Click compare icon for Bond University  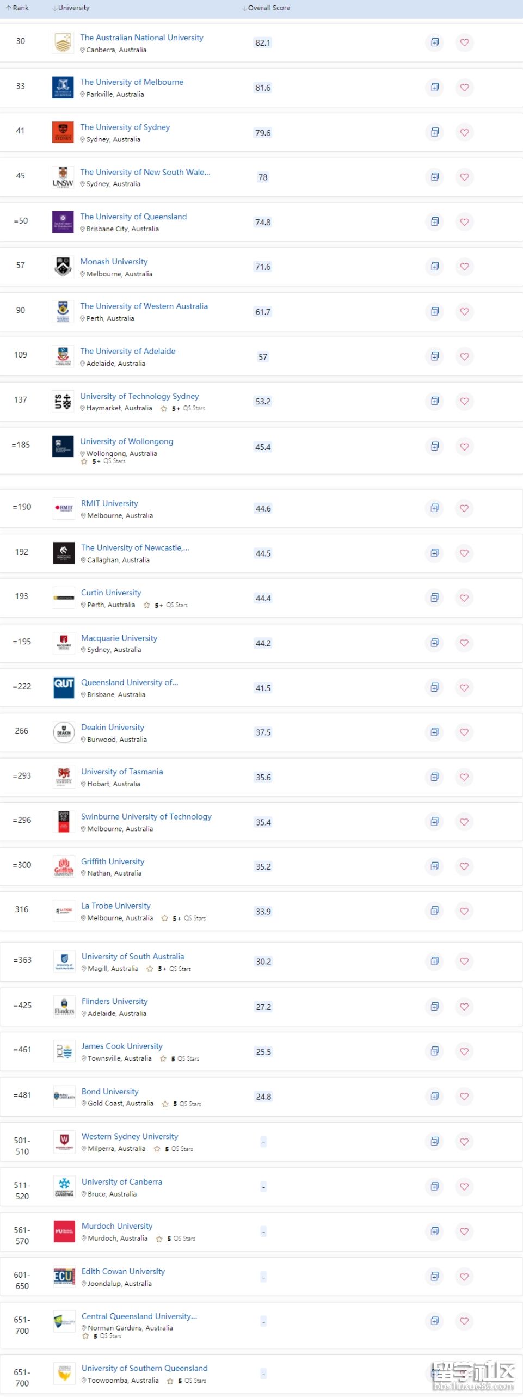tap(434, 1096)
